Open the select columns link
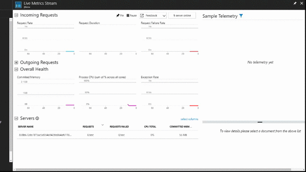306x172 pixels. click(x=189, y=119)
